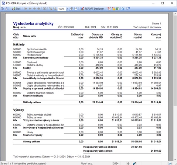The height and width of the screenshot is (165, 177).
Task: Go to the first page arrow
Action: click(25, 9)
